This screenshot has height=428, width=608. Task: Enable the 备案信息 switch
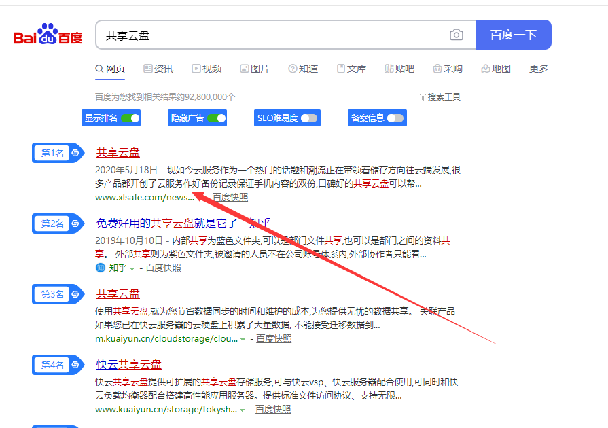coord(395,118)
